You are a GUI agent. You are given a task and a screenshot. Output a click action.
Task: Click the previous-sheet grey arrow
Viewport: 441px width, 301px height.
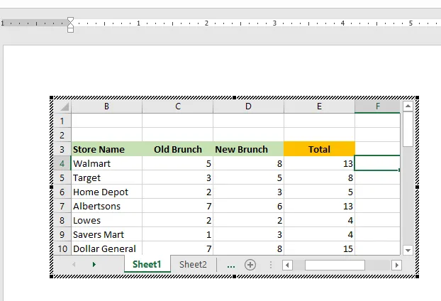pos(74,264)
